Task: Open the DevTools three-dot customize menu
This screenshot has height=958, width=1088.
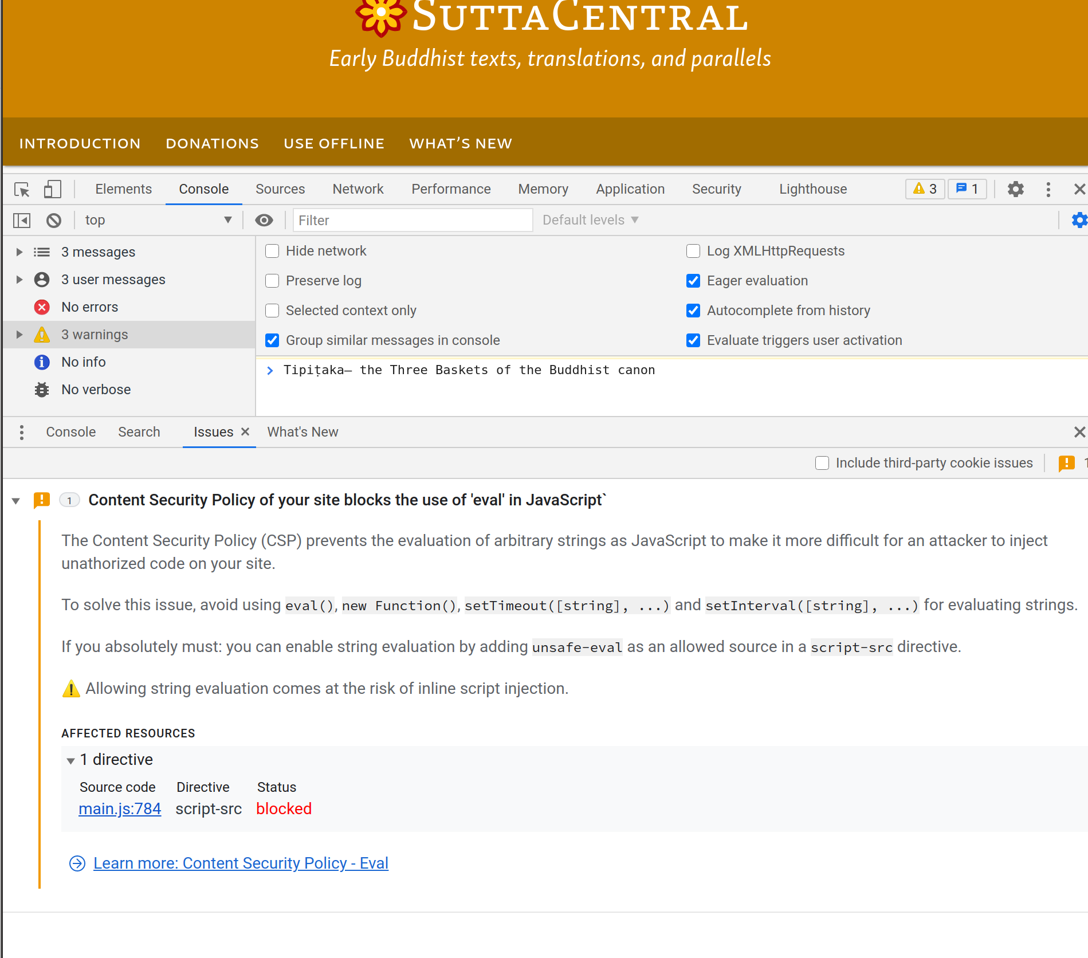Action: click(x=1048, y=189)
